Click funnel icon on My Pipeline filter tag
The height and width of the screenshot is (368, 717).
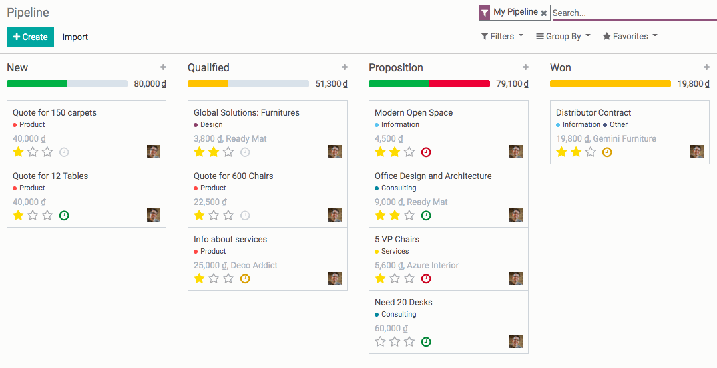pyautogui.click(x=484, y=13)
